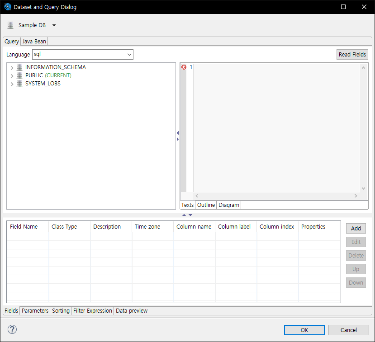This screenshot has height=342, width=375.
Task: Click the INFORMATION_SCHEMA database icon
Action: coord(19,67)
